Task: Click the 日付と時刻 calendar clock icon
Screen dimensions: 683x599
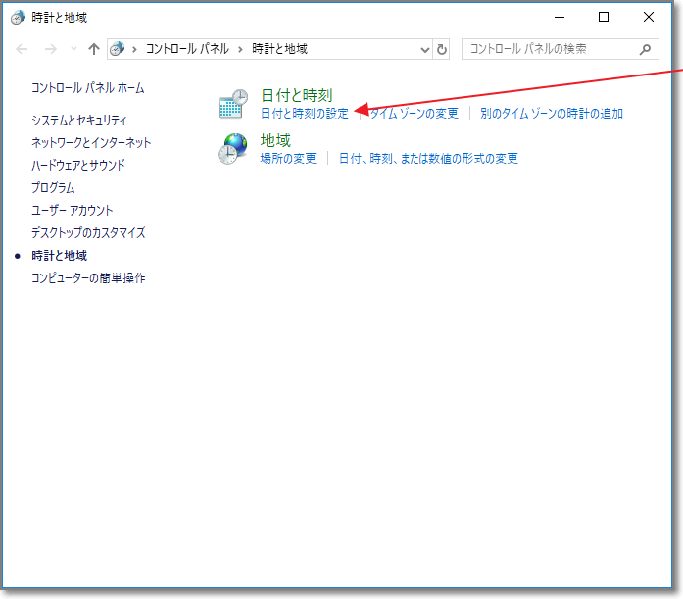Action: (x=232, y=104)
